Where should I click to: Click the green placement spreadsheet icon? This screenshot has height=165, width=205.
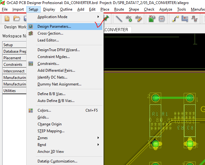coord(152,19)
